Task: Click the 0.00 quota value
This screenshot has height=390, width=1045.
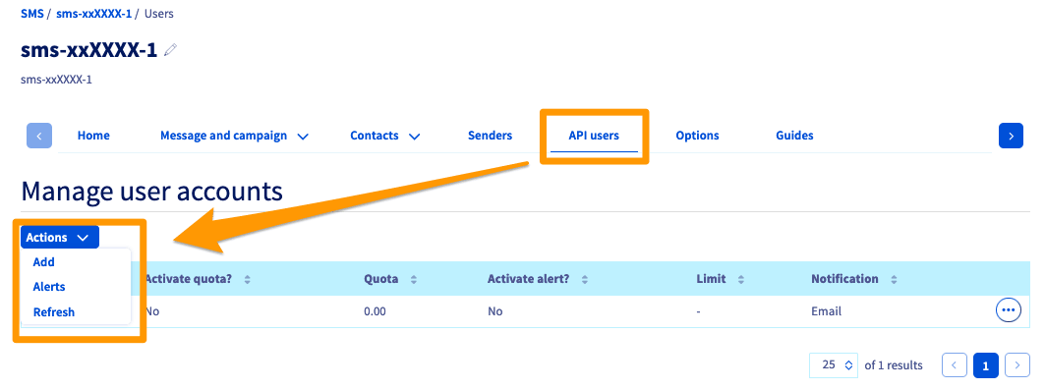Action: pos(375,311)
